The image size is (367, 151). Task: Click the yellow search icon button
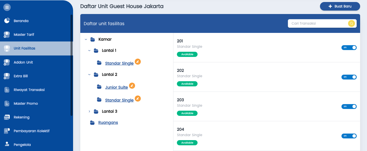(x=351, y=23)
